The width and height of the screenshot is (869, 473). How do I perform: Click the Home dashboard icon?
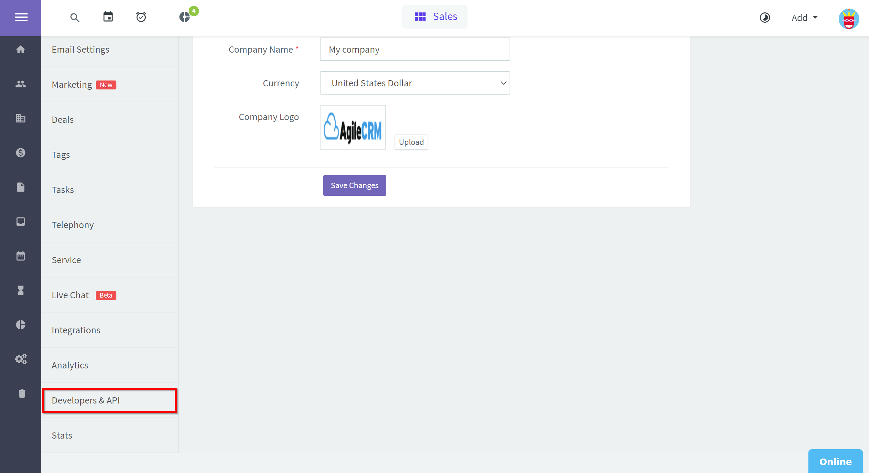tap(20, 50)
